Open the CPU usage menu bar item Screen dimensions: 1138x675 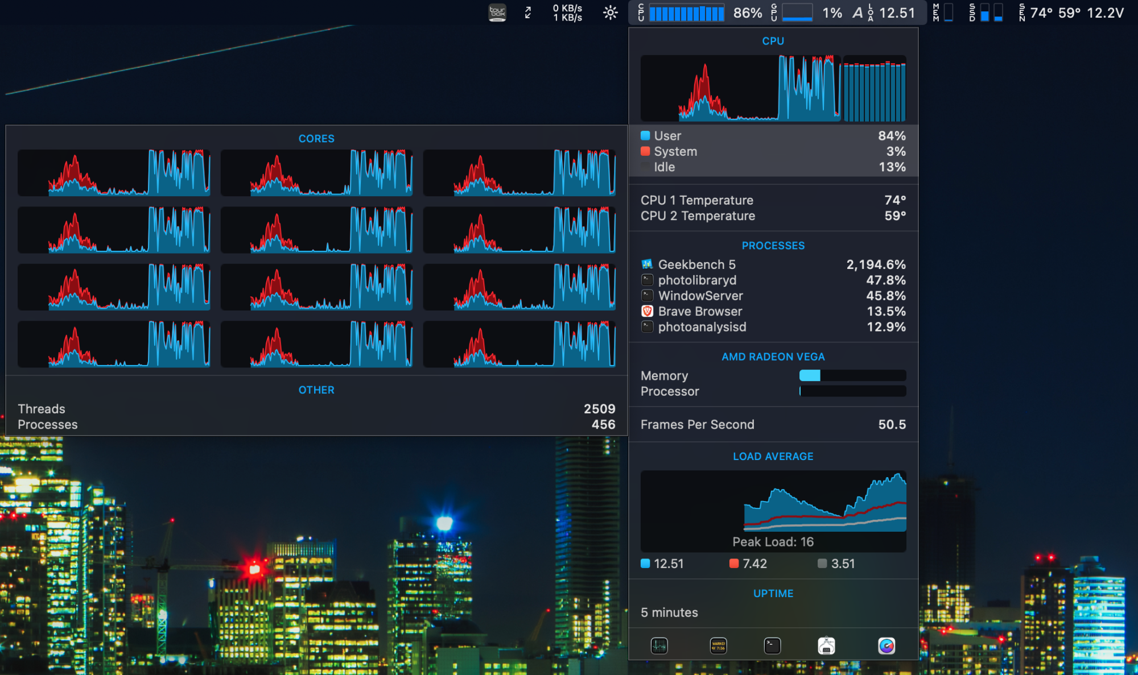pos(700,13)
